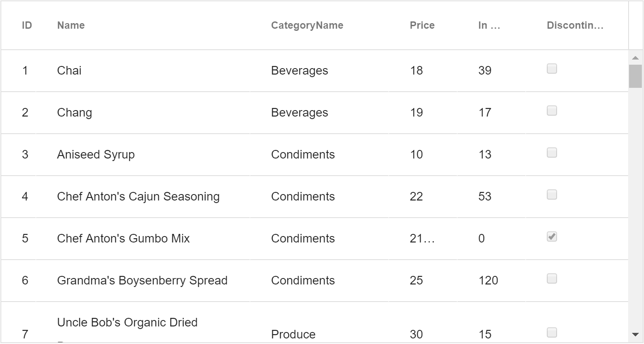
Task: Click the scrollbar down arrow
Action: [635, 335]
